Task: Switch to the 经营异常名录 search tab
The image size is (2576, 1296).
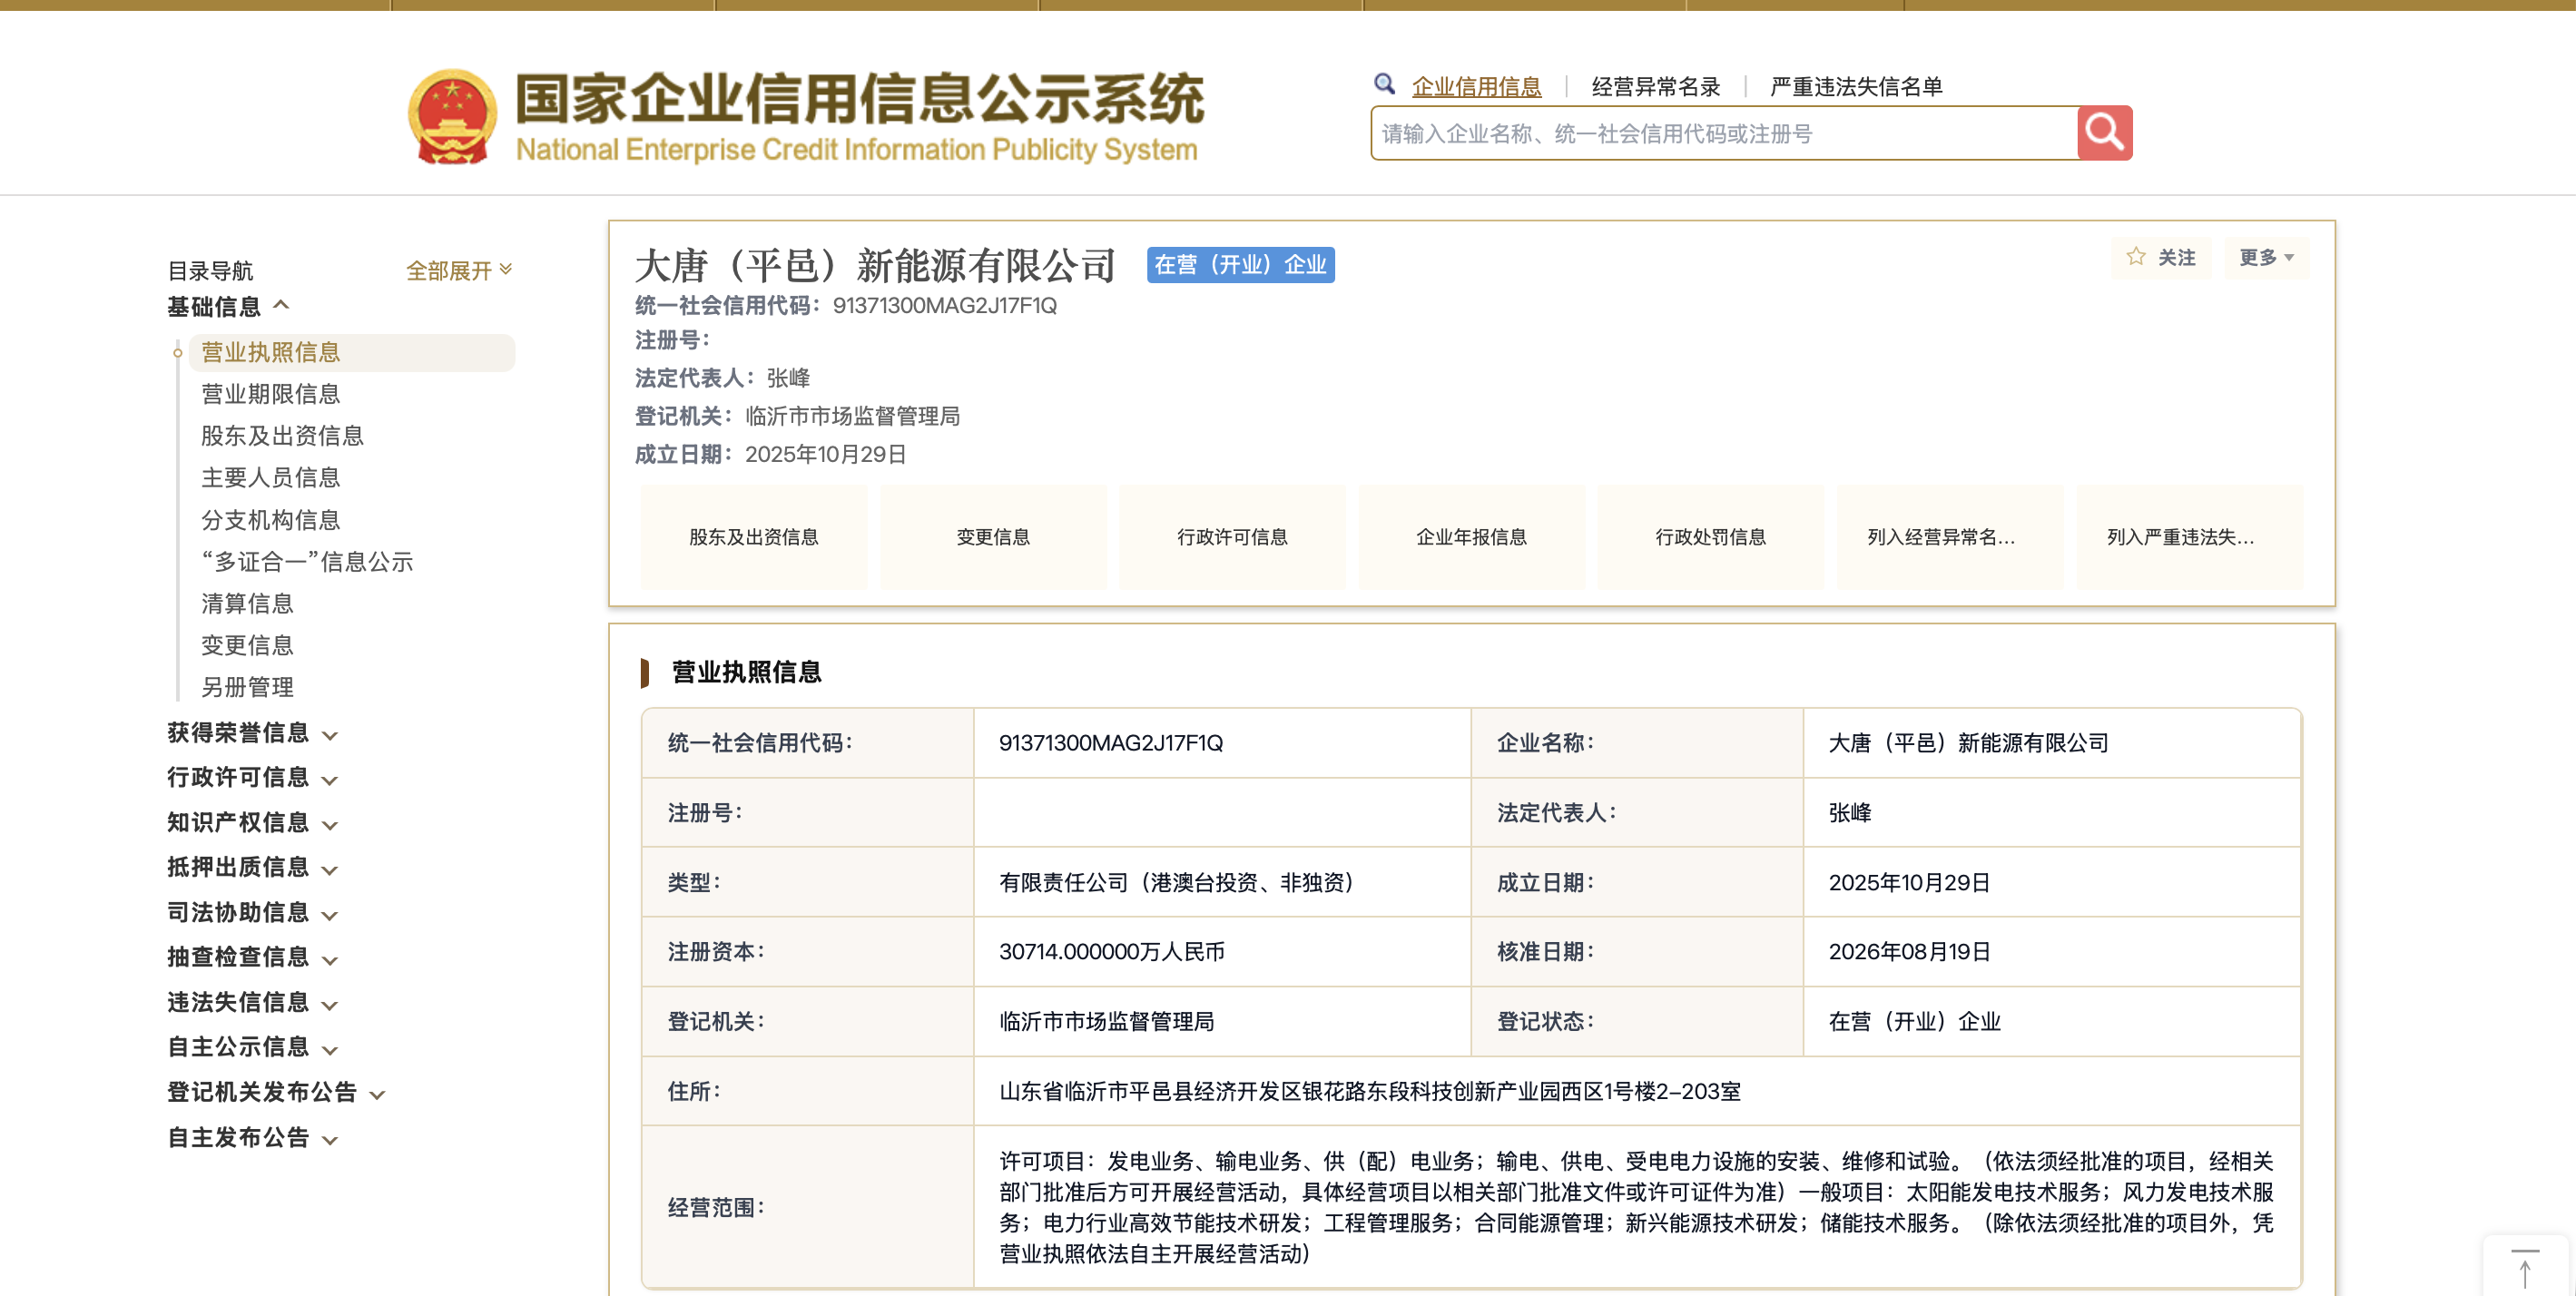Action: (1656, 87)
